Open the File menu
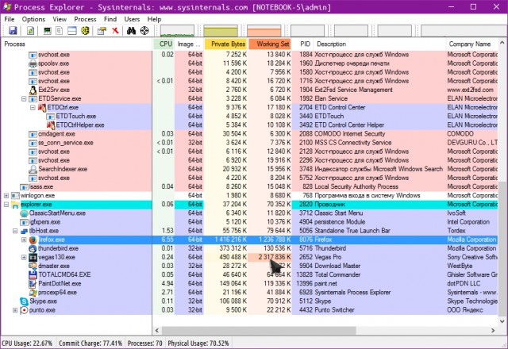508x349 pixels. 9,19
